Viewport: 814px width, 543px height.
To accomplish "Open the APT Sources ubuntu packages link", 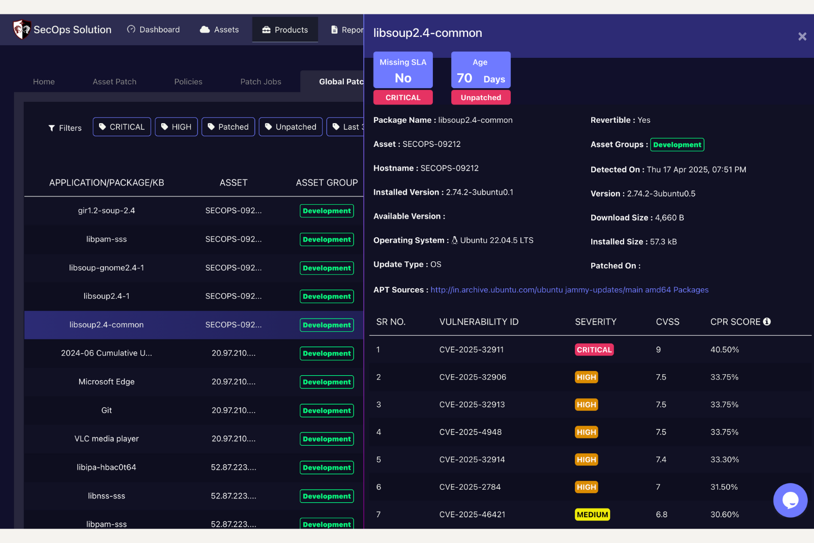I will tap(570, 289).
